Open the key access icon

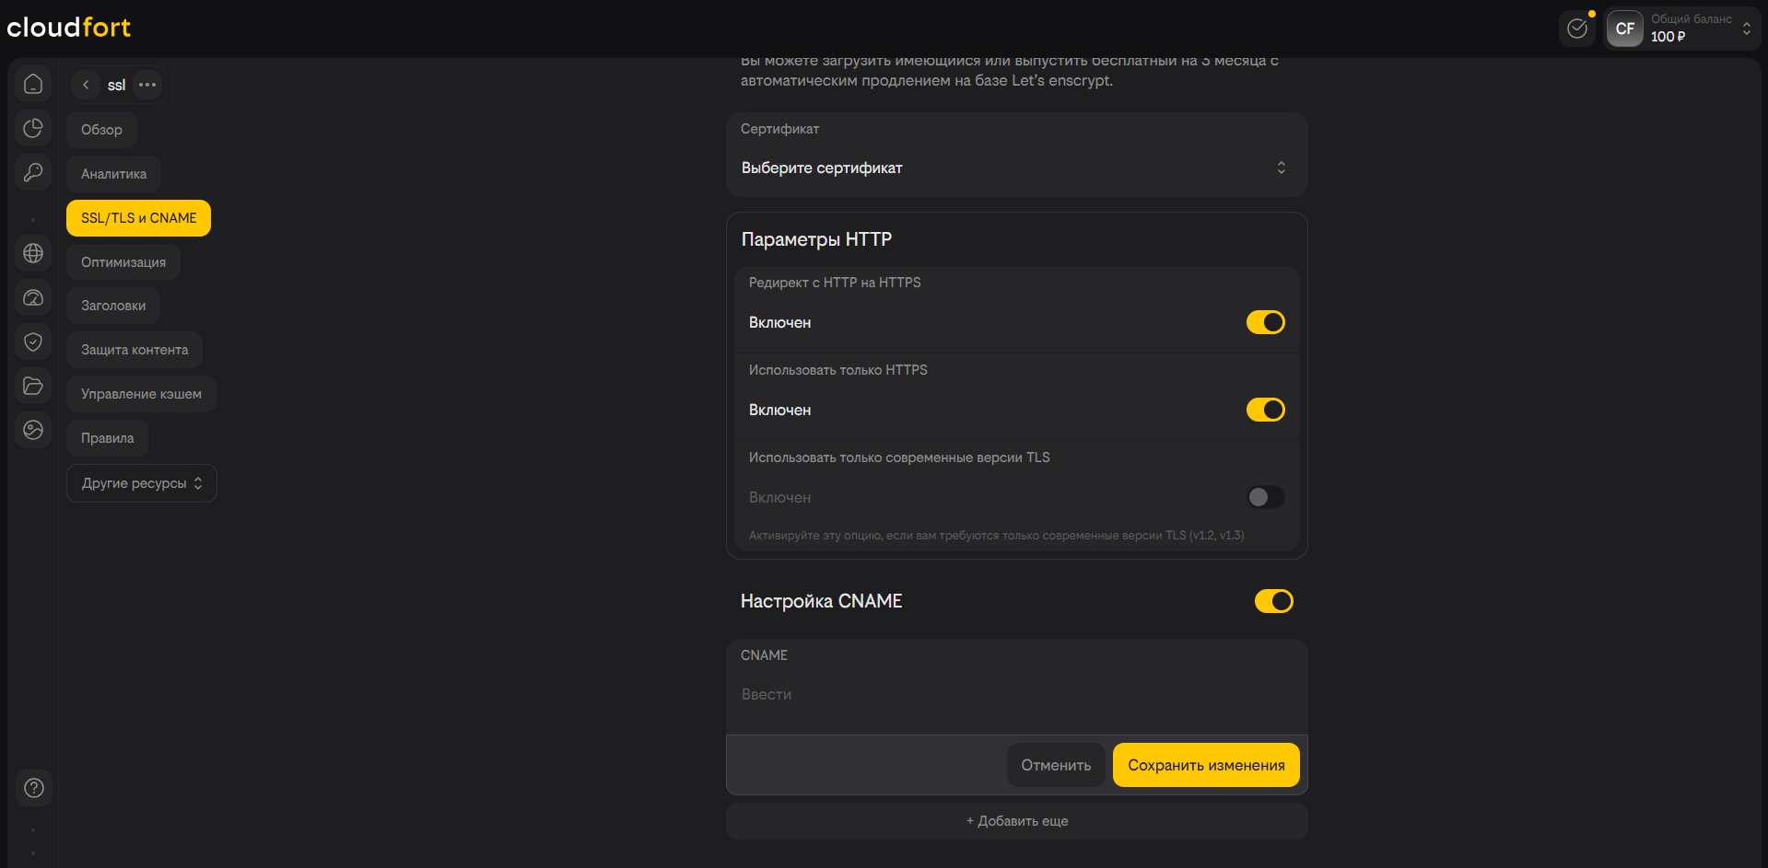pyautogui.click(x=33, y=172)
